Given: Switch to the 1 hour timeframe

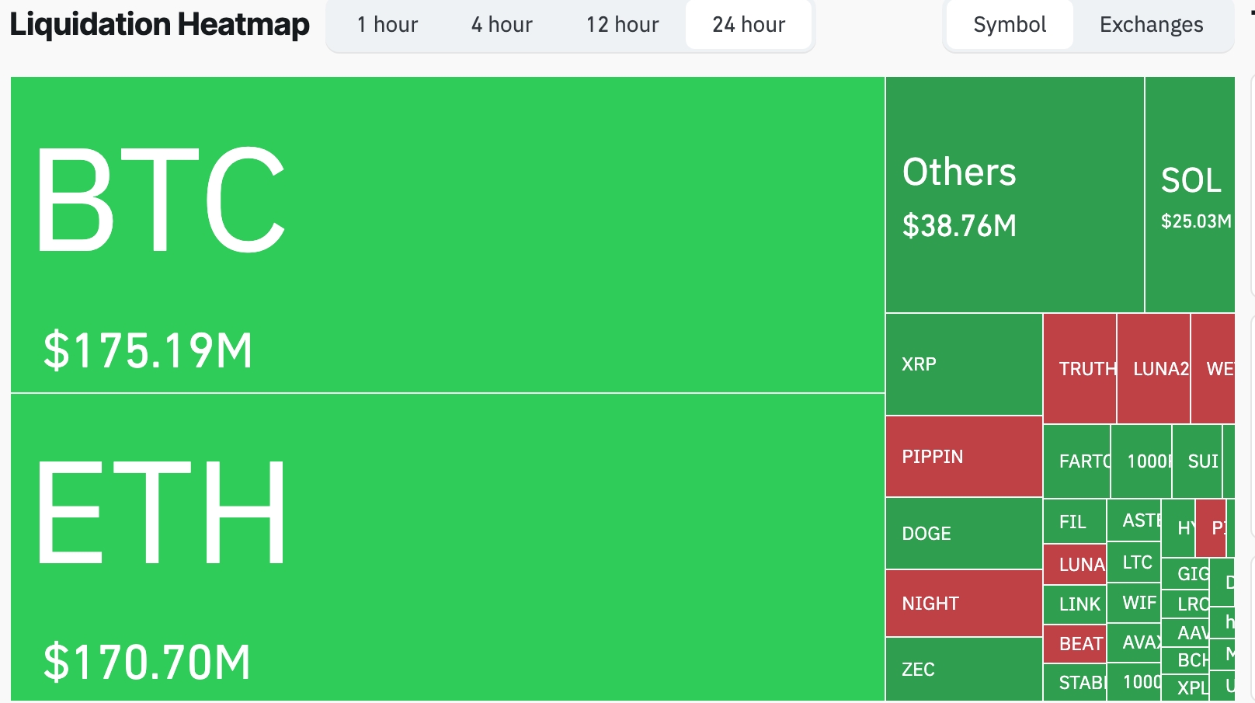Looking at the screenshot, I should click(387, 25).
